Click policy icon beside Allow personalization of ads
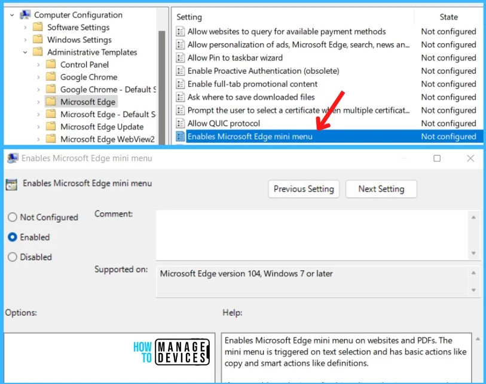 point(181,45)
